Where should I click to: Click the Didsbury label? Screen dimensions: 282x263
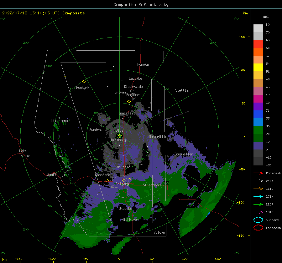118,140
